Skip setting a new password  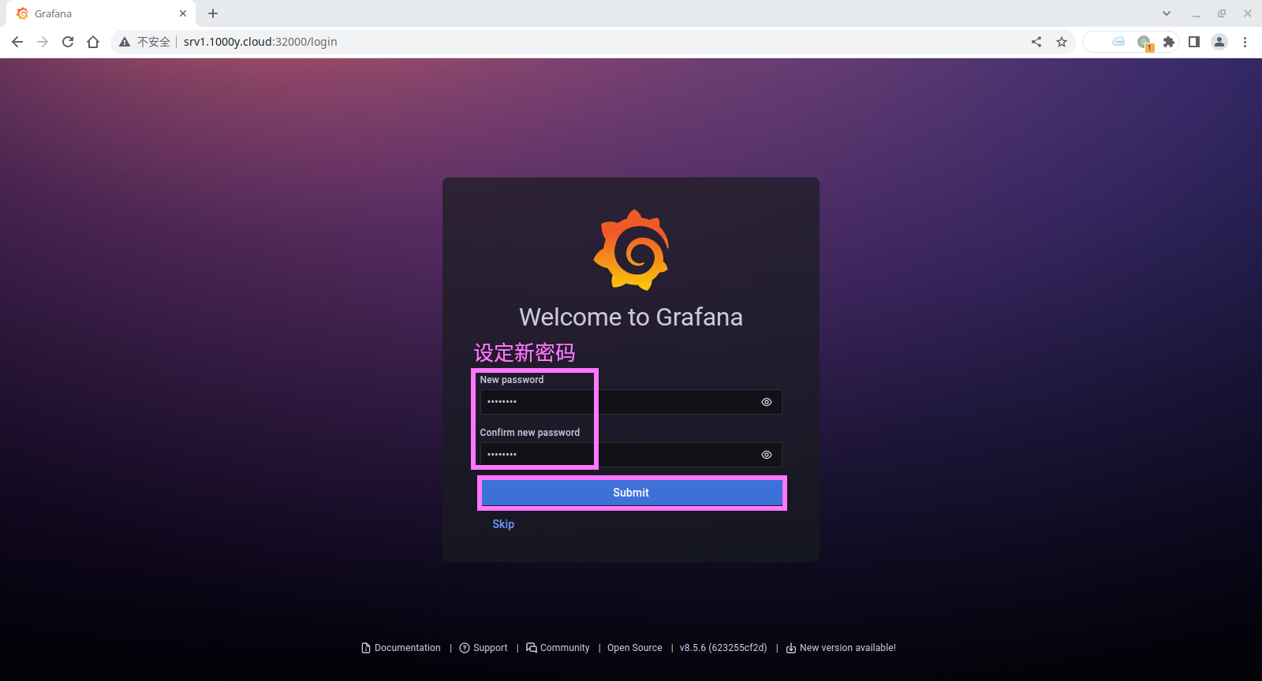[x=503, y=524]
